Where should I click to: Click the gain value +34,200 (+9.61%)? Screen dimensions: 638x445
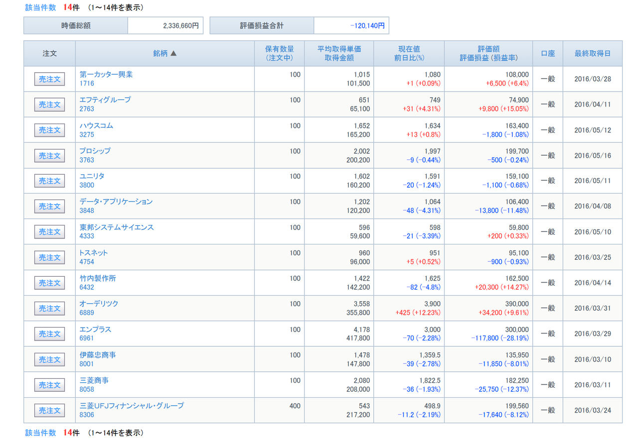click(504, 313)
